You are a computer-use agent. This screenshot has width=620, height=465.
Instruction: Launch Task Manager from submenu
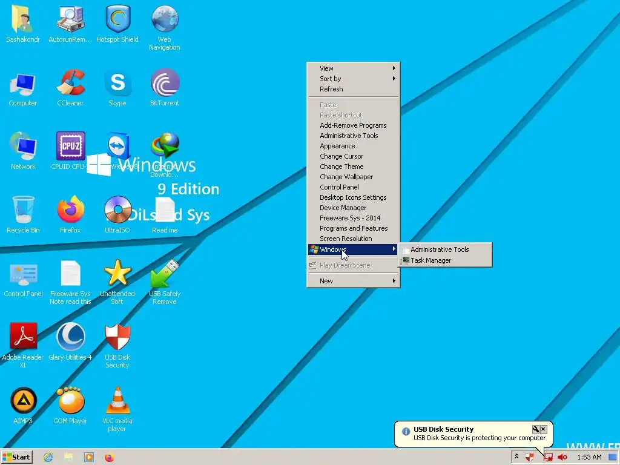[445, 260]
